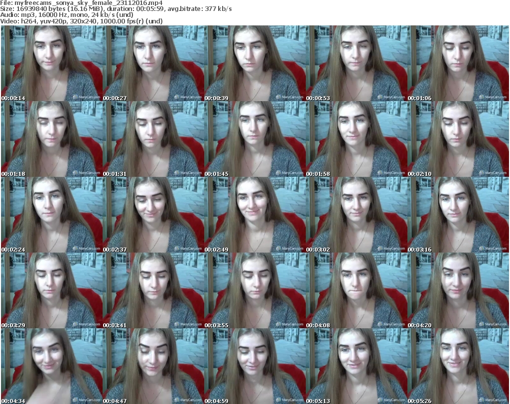Select the frame timestamped 00:05:26
510x404 pixels.
point(458,366)
